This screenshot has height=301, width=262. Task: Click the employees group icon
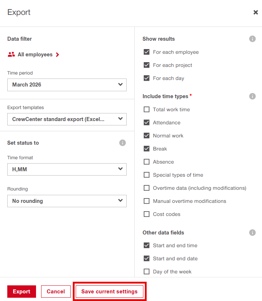[11, 55]
